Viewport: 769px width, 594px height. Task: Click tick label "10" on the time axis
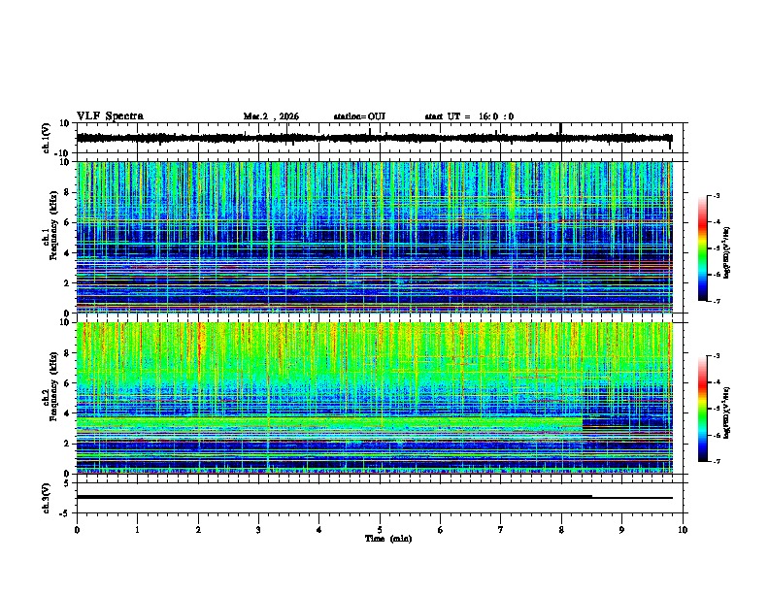coord(683,530)
